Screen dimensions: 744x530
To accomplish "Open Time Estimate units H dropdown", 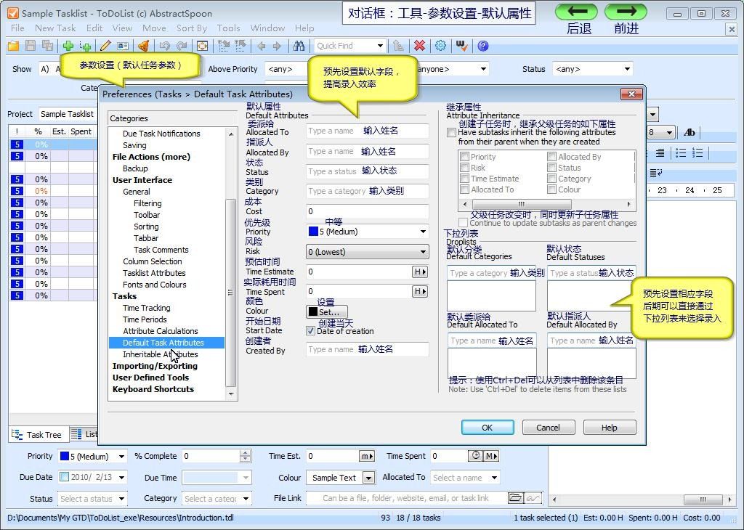I will 420,272.
